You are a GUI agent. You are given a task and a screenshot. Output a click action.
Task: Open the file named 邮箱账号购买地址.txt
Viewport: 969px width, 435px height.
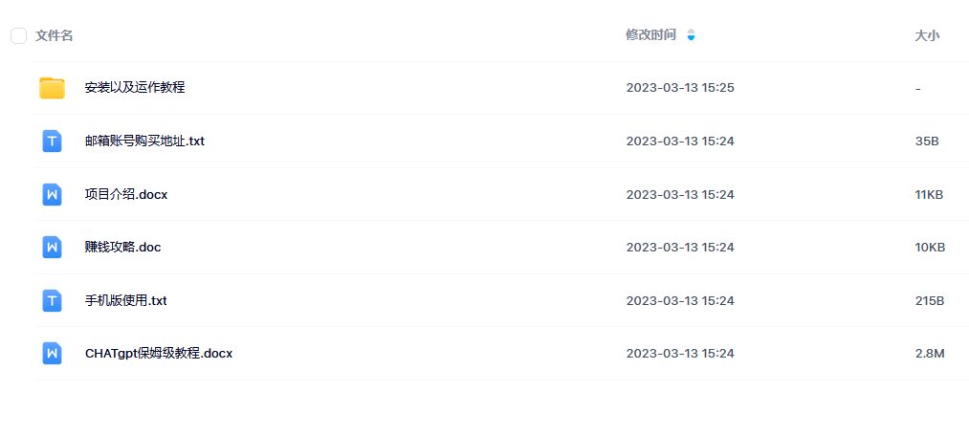pyautogui.click(x=144, y=141)
